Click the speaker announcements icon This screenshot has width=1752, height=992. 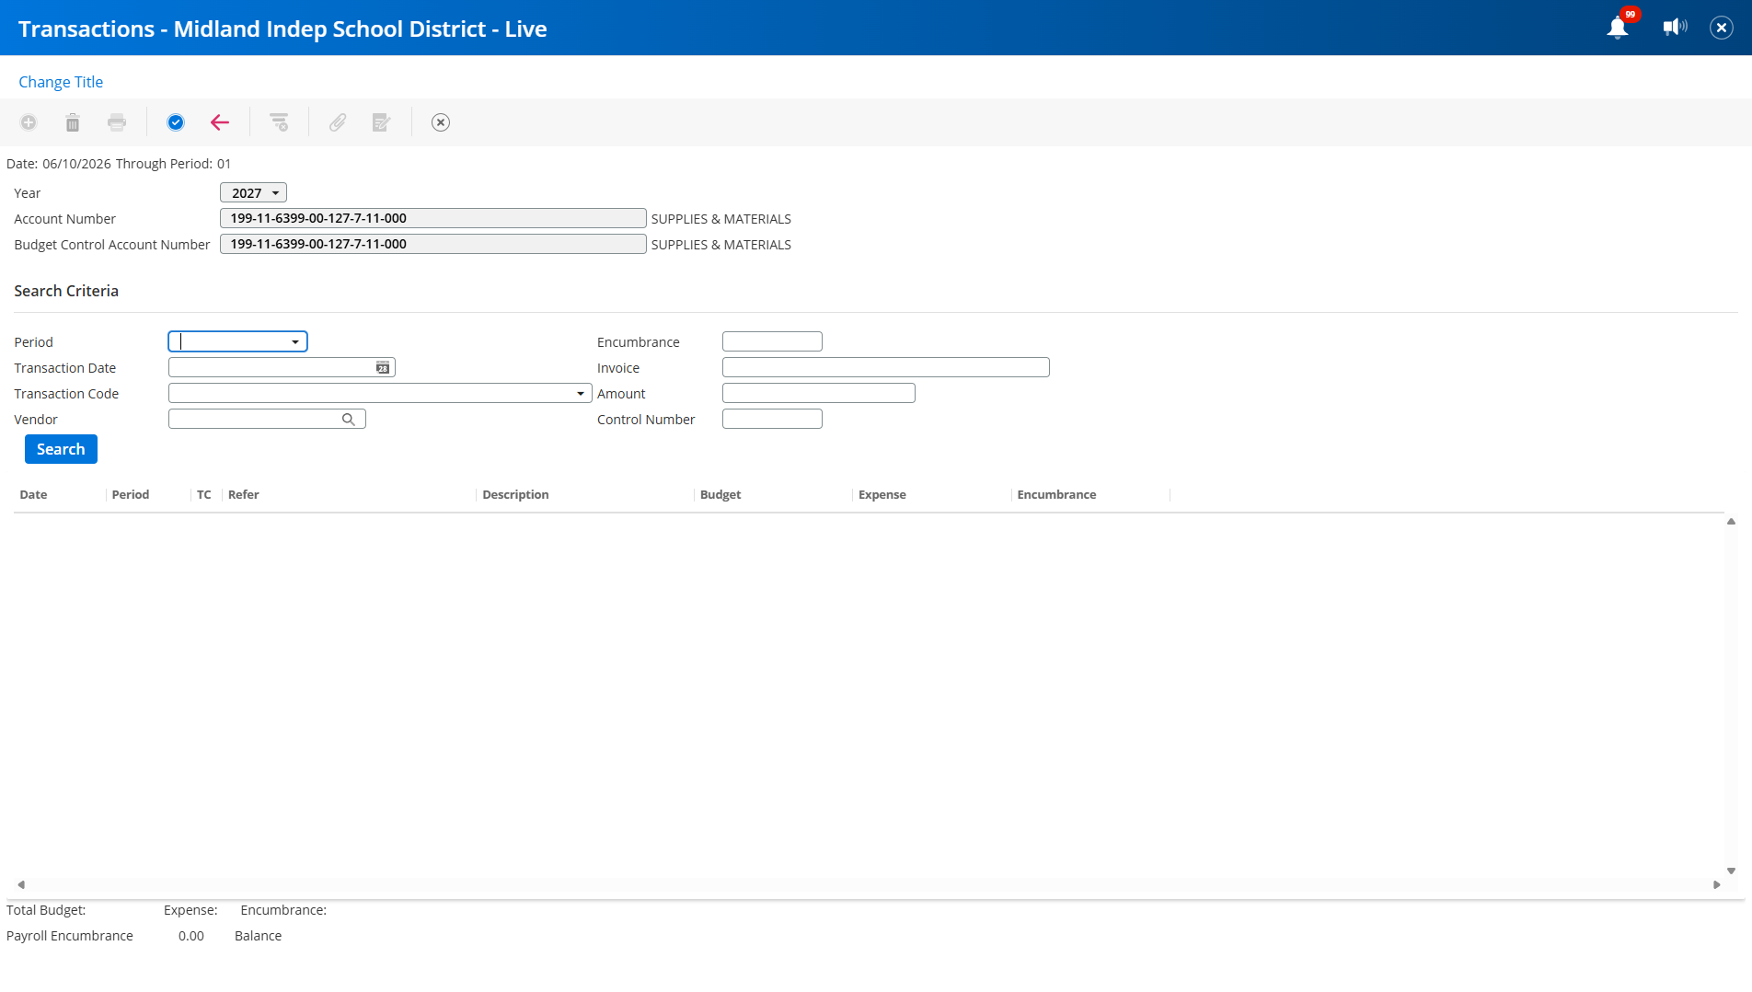coord(1675,27)
